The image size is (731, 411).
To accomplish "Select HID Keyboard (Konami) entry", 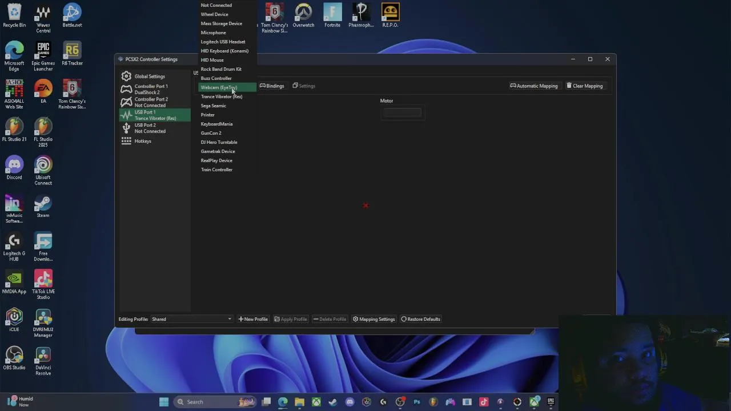I will pyautogui.click(x=227, y=51).
